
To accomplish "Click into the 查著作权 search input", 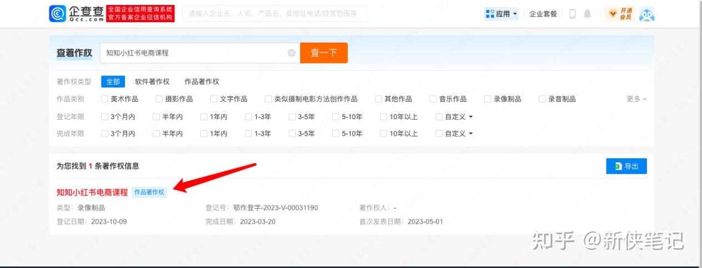I will pos(200,53).
